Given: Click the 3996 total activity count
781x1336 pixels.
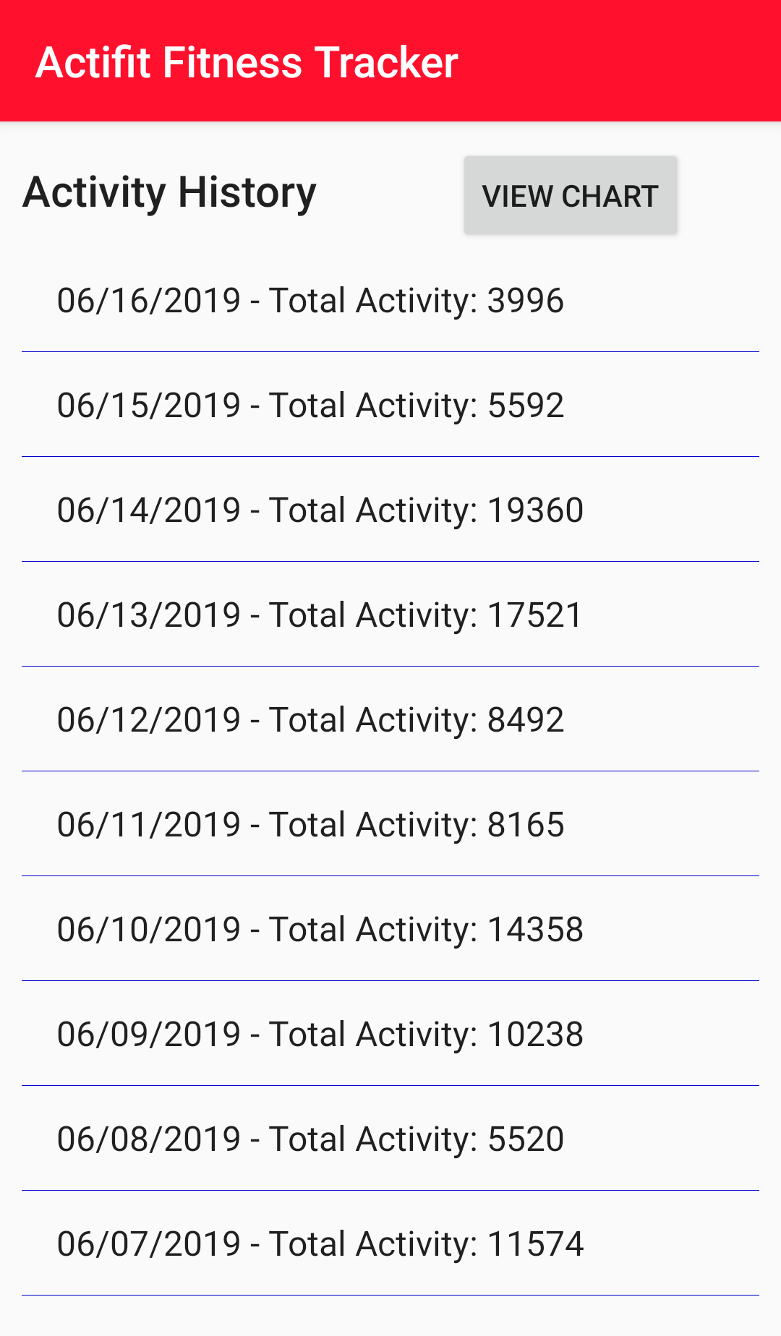Looking at the screenshot, I should click(526, 301).
